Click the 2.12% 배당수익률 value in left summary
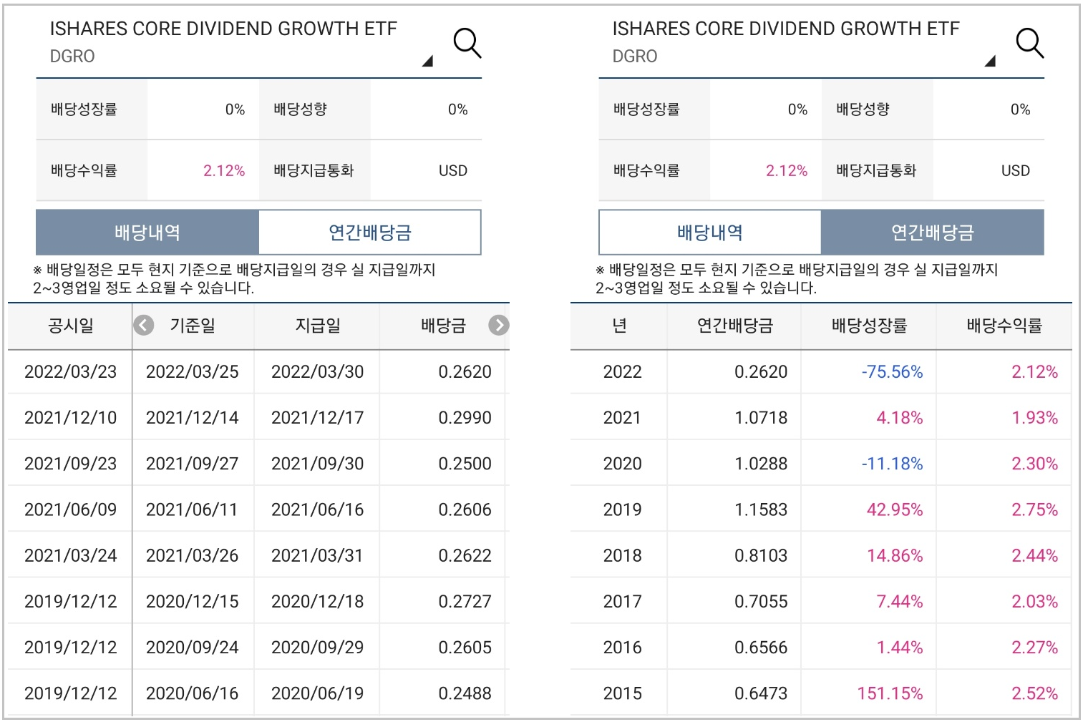Image resolution: width=1083 pixels, height=722 pixels. (x=224, y=171)
